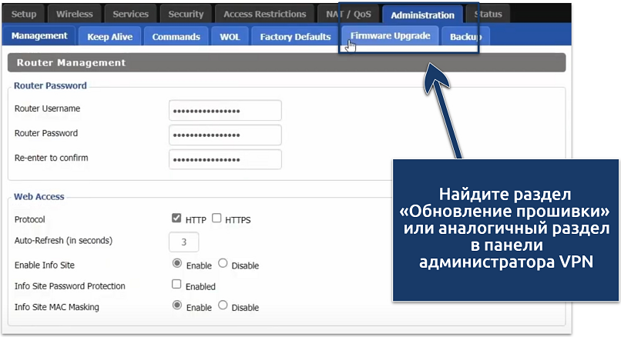Uncheck the HTTP protocol checkbox
Image resolution: width=621 pixels, height=337 pixels.
click(176, 219)
